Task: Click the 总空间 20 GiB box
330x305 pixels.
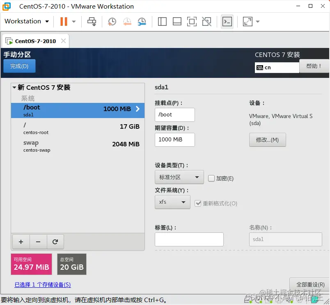Action: click(x=72, y=264)
